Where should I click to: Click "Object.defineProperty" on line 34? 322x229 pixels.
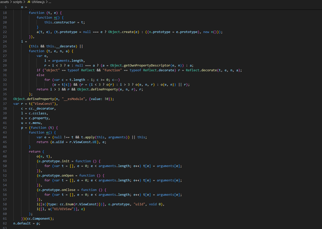98,89
